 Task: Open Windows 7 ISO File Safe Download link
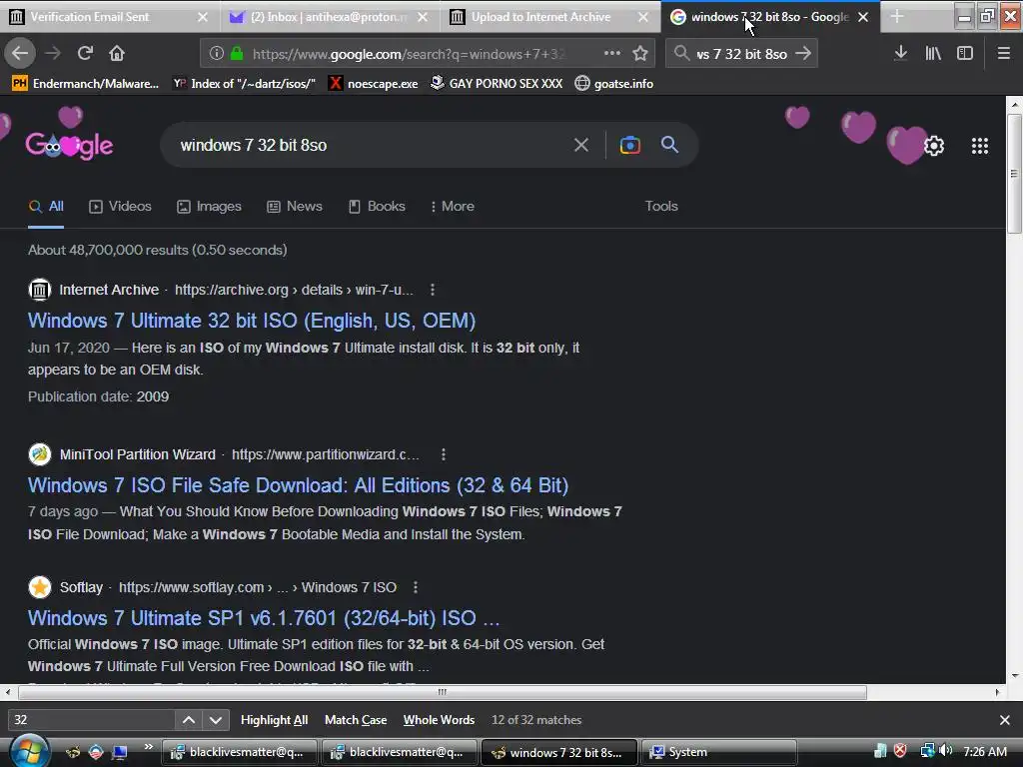(298, 485)
